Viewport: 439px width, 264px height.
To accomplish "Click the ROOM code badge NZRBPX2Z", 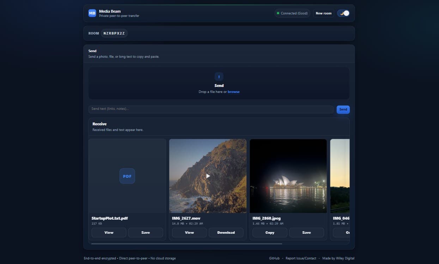I will 114,33.
